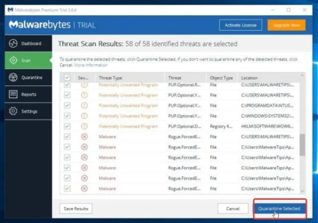The width and height of the screenshot is (318, 223).
Task: Open the More information link
Action: (x=91, y=65)
